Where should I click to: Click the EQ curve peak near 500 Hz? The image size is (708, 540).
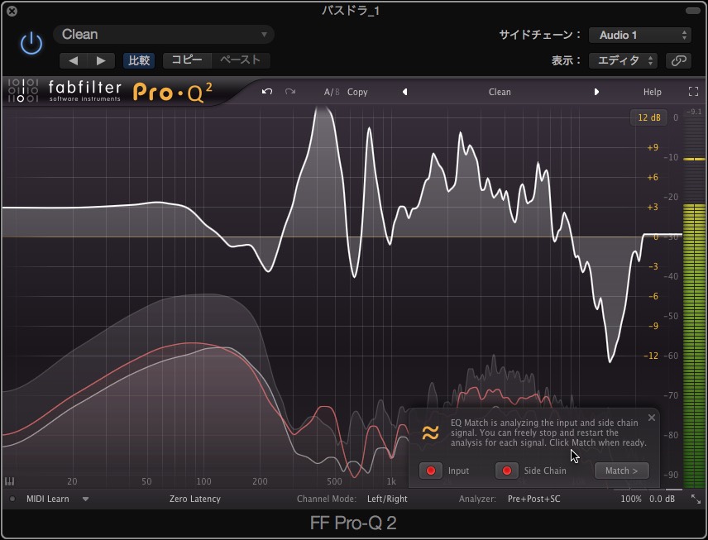pyautogui.click(x=323, y=109)
